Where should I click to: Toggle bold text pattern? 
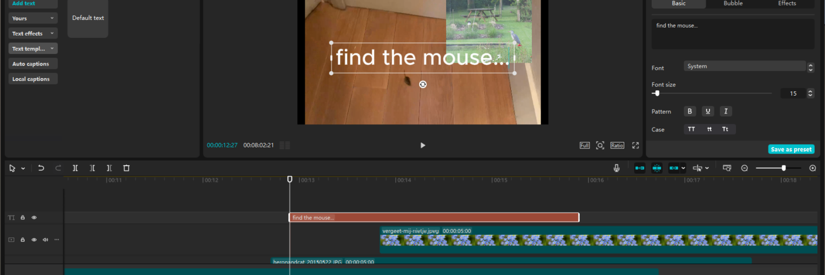690,112
